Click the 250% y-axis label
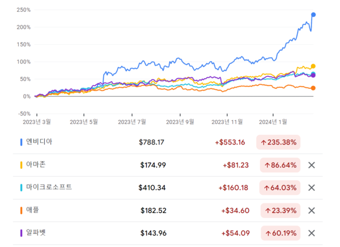This screenshot has width=340, height=247. [24, 10]
